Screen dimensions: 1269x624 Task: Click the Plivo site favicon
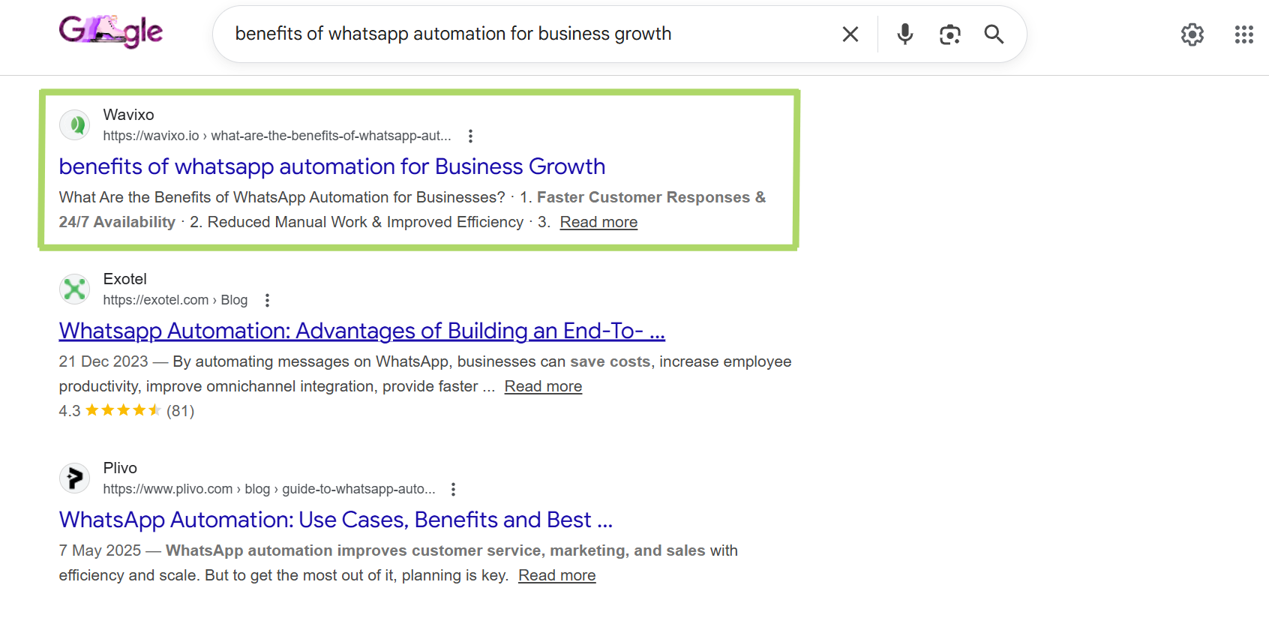(75, 478)
